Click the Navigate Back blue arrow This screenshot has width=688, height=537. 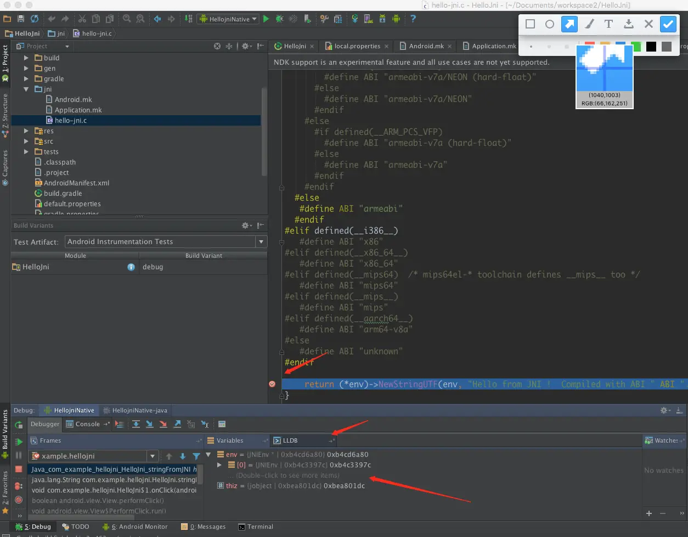pyautogui.click(x=157, y=19)
